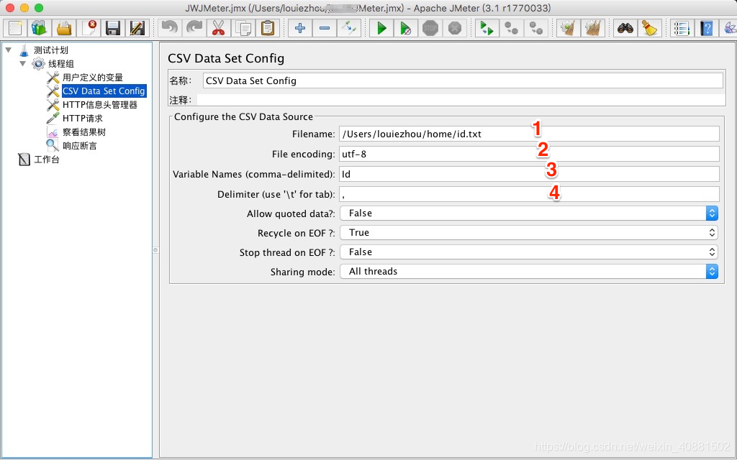Click Reset Search yellow broom icon
This screenshot has width=737, height=460.
pos(650,28)
